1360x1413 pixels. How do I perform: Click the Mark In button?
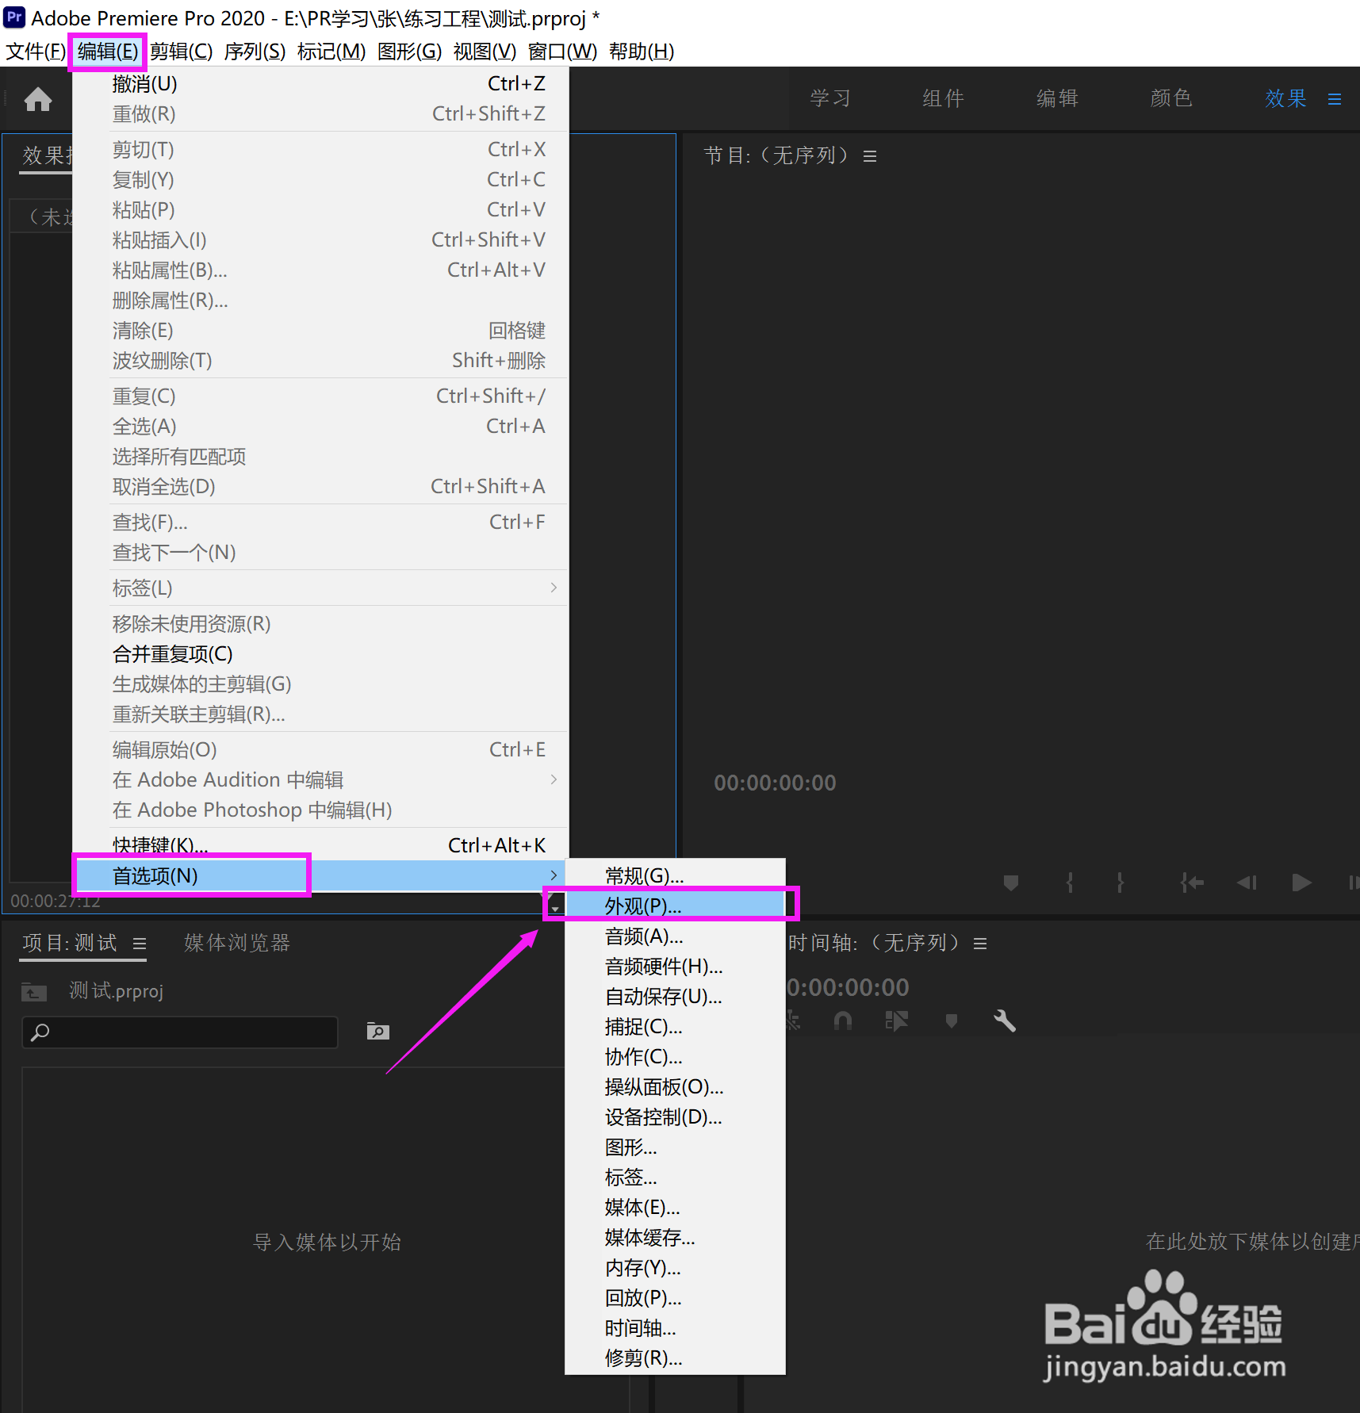1070,883
